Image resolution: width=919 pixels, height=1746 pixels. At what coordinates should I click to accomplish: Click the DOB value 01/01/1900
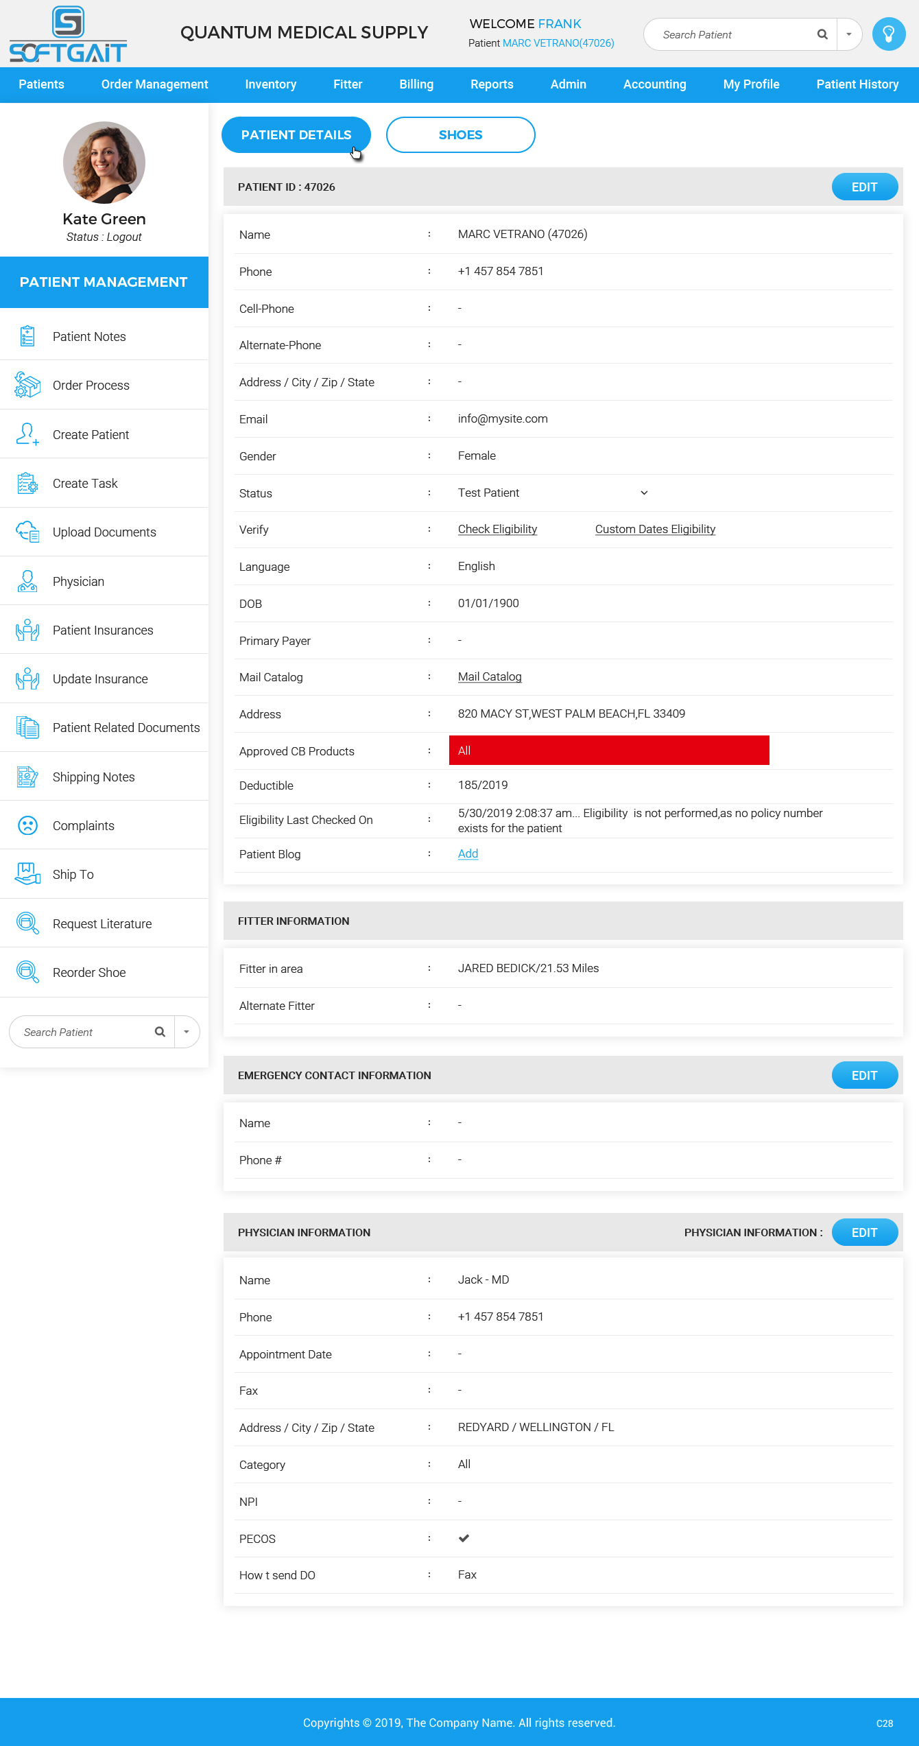point(488,603)
